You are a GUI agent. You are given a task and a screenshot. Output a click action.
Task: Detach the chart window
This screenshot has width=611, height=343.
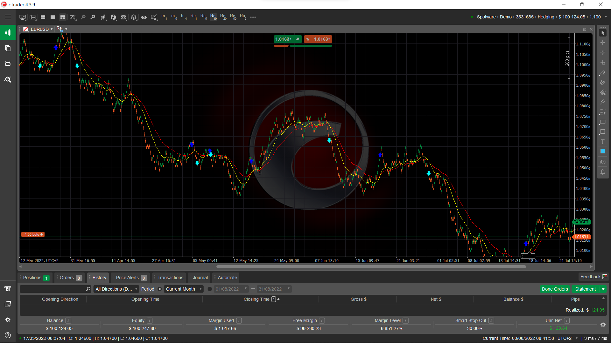point(585,29)
